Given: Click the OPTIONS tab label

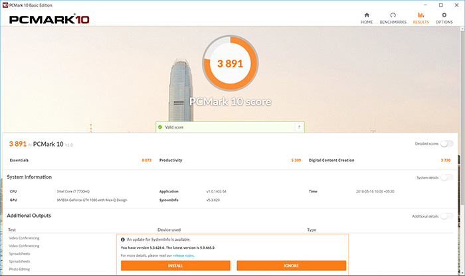Looking at the screenshot, I should click(x=444, y=22).
